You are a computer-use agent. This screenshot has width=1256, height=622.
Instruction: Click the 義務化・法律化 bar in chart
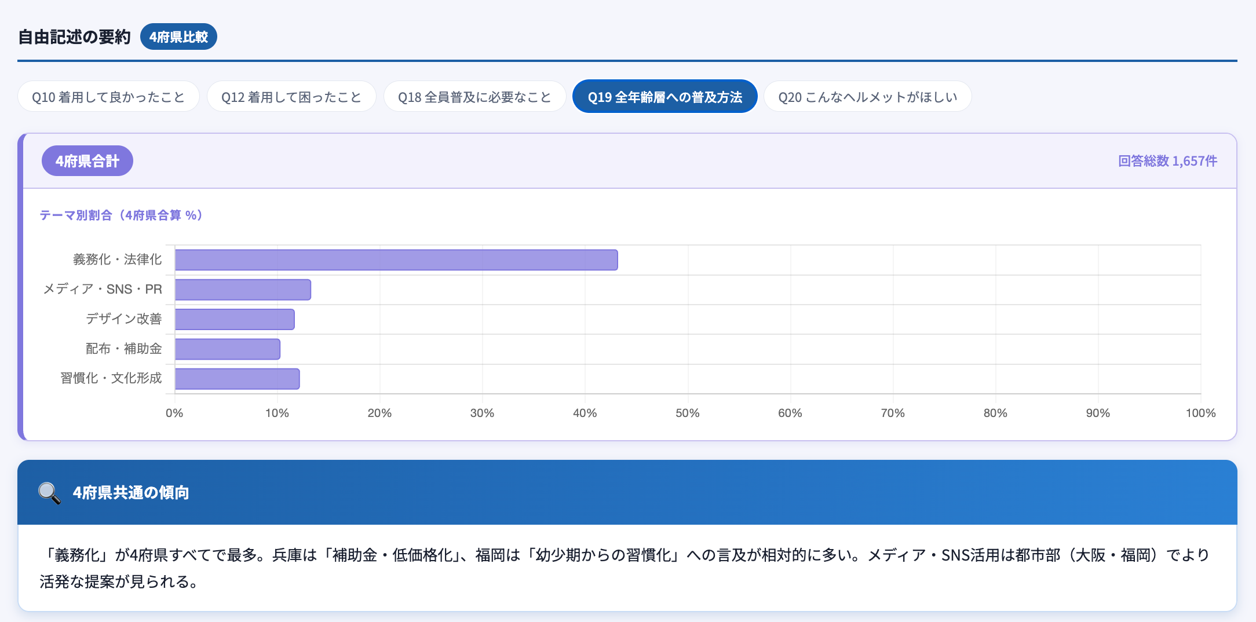(x=396, y=260)
